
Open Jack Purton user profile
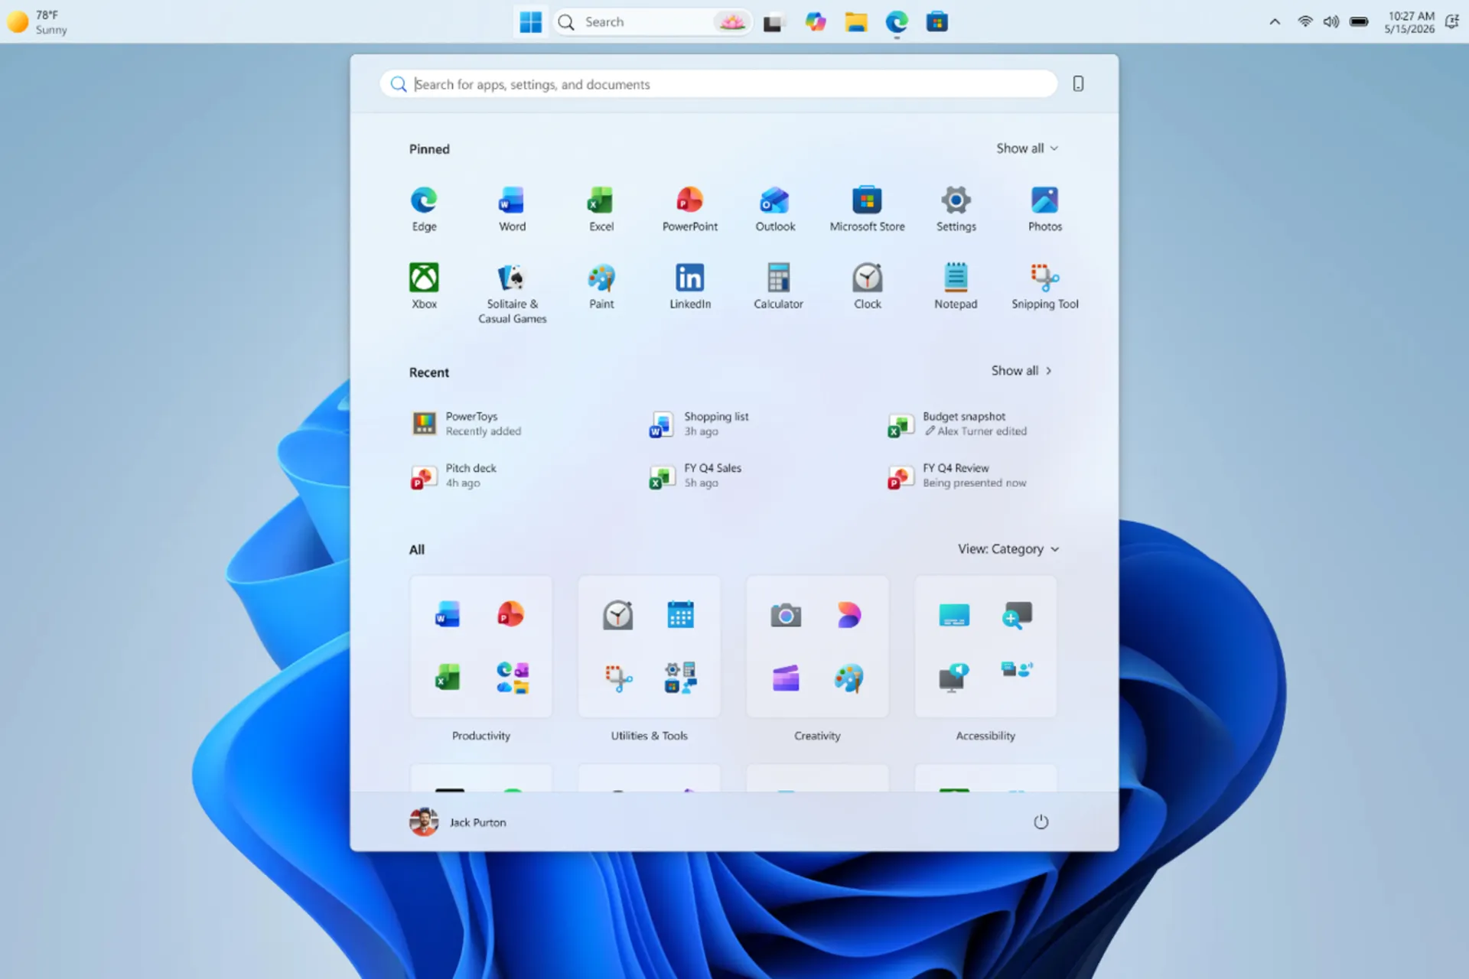[x=458, y=822]
